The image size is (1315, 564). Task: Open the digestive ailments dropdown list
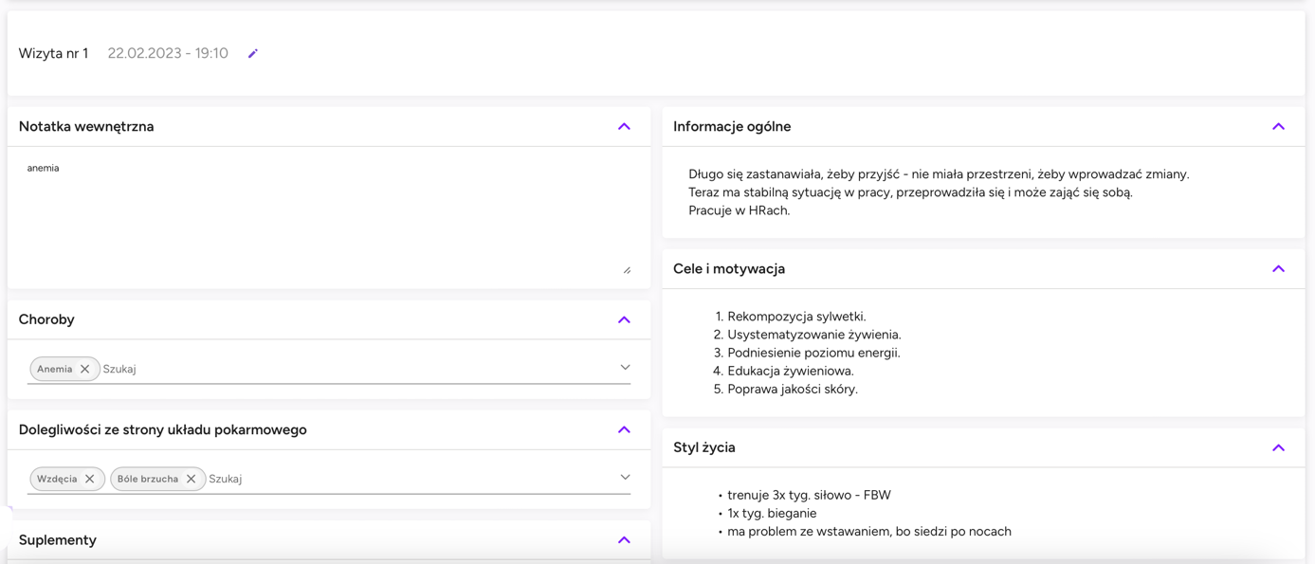pyautogui.click(x=625, y=477)
